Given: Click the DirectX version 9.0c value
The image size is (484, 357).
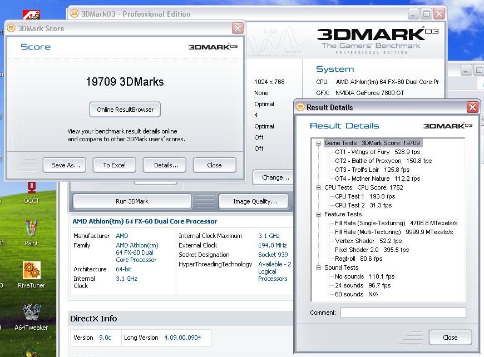Looking at the screenshot, I should [x=105, y=338].
